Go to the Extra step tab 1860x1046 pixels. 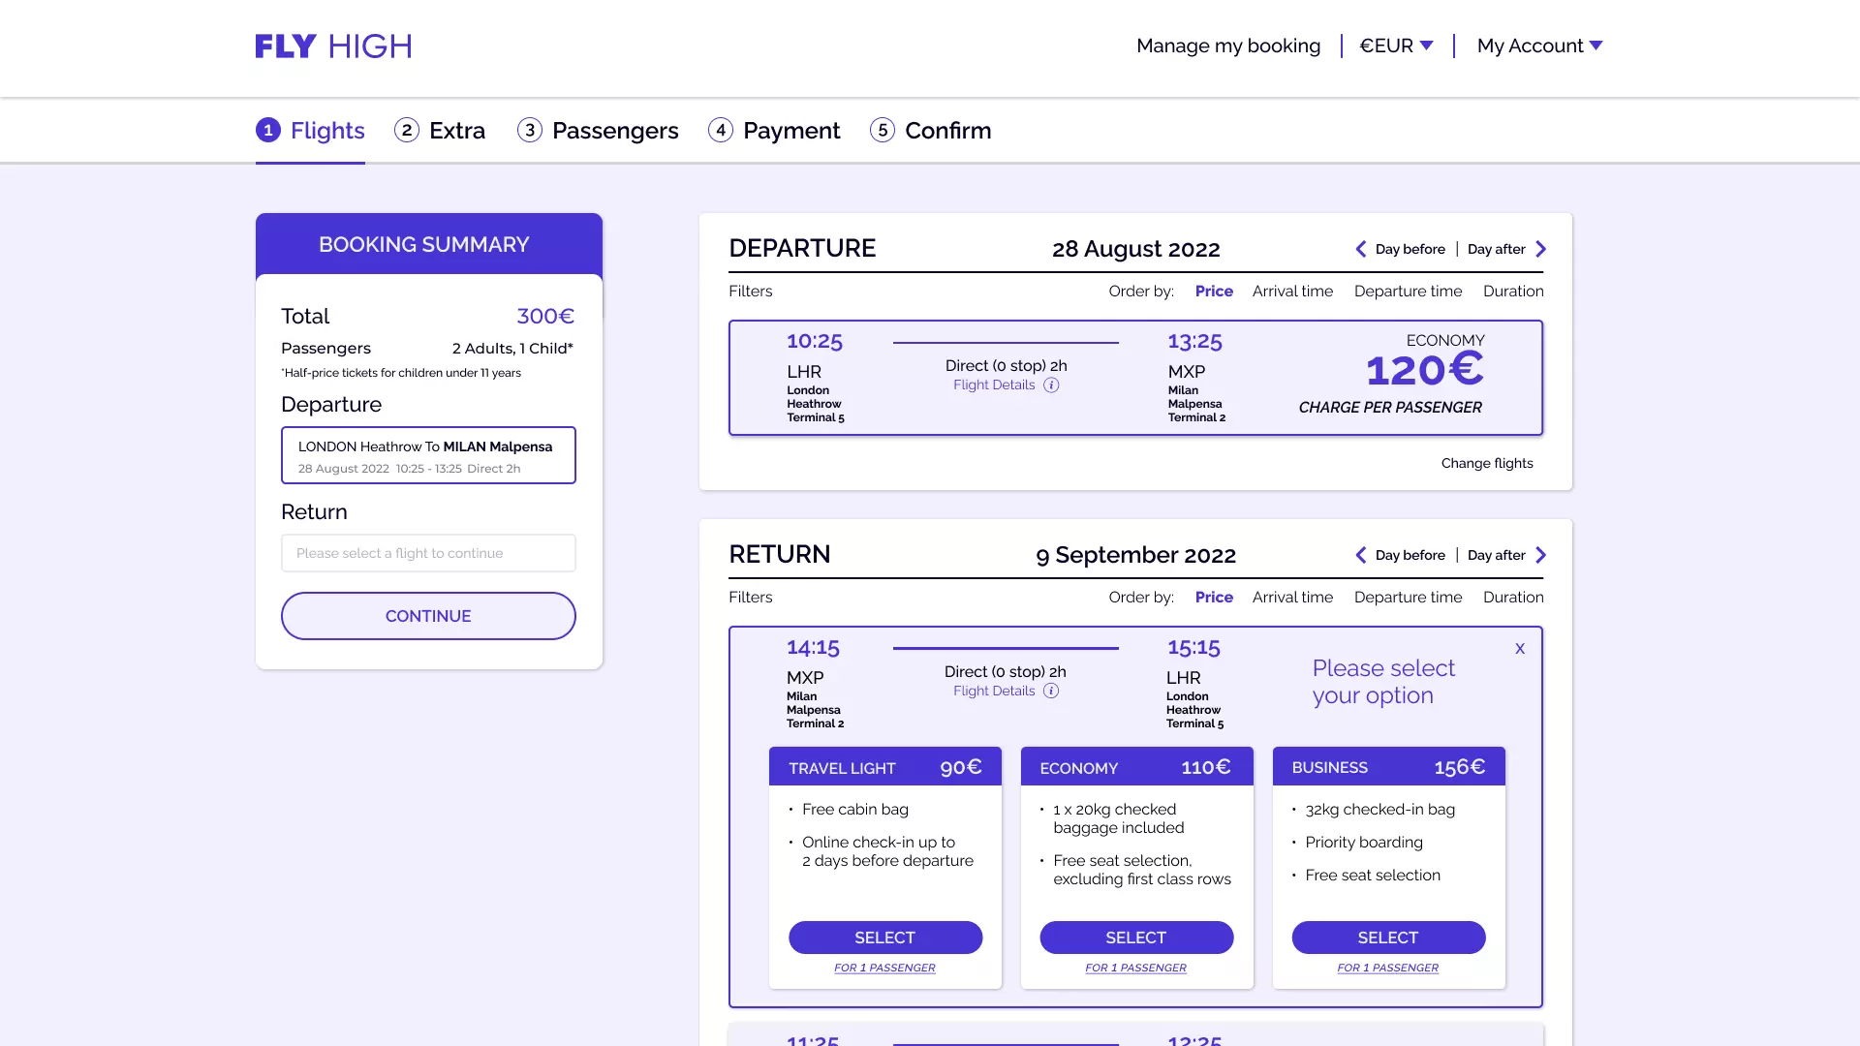coord(440,131)
